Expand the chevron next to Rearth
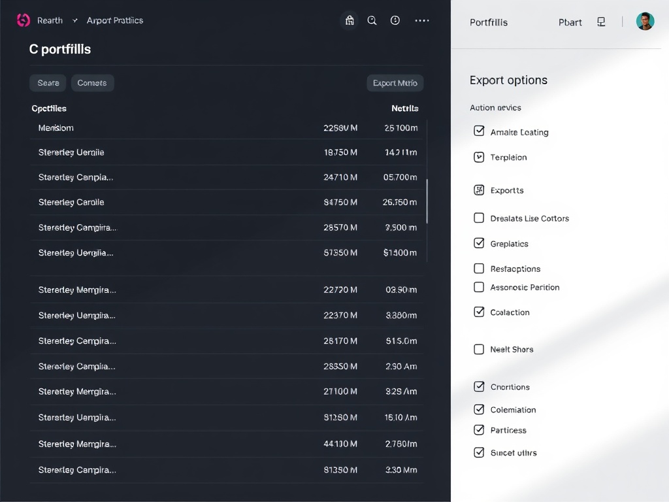Image resolution: width=669 pixels, height=502 pixels. point(74,21)
